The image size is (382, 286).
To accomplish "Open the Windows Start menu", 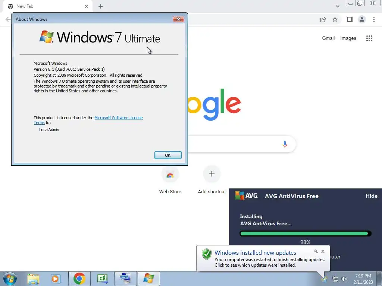I will pos(10,279).
